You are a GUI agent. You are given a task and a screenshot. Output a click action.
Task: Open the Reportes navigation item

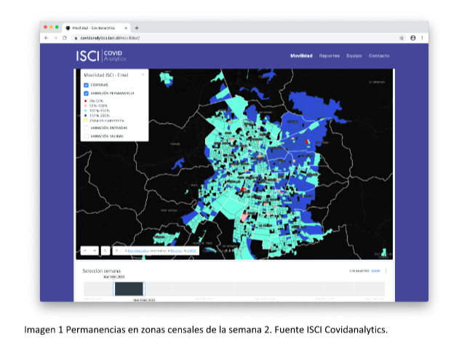tap(329, 55)
